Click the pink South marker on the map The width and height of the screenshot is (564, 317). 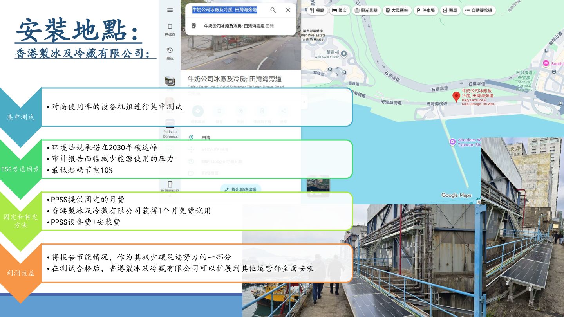tap(546, 63)
